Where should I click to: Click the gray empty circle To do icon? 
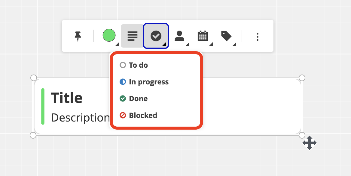click(123, 65)
